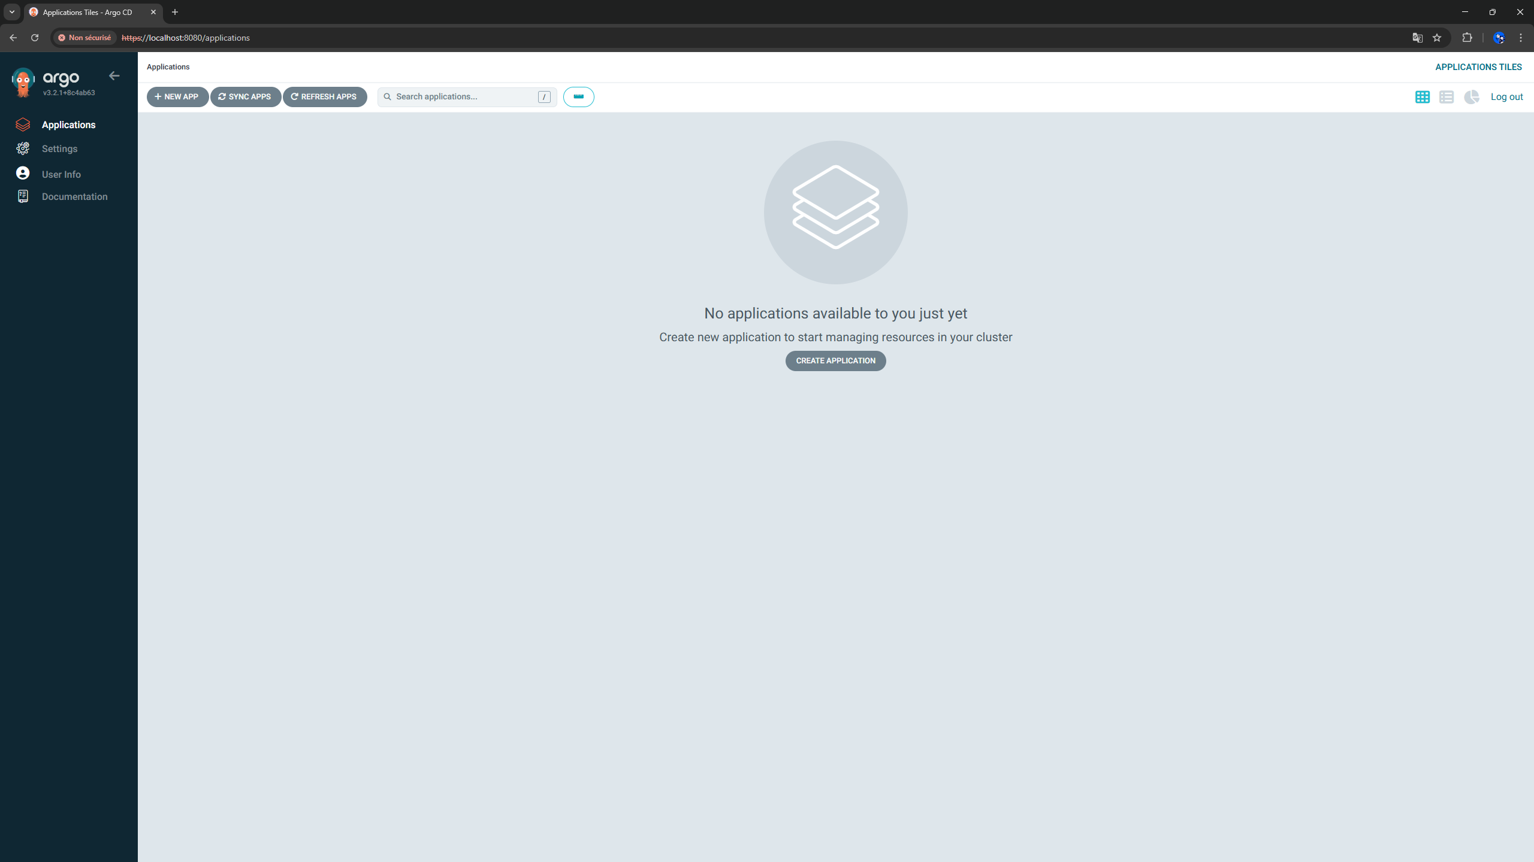Collapse the sidebar with arrow icon

point(114,76)
